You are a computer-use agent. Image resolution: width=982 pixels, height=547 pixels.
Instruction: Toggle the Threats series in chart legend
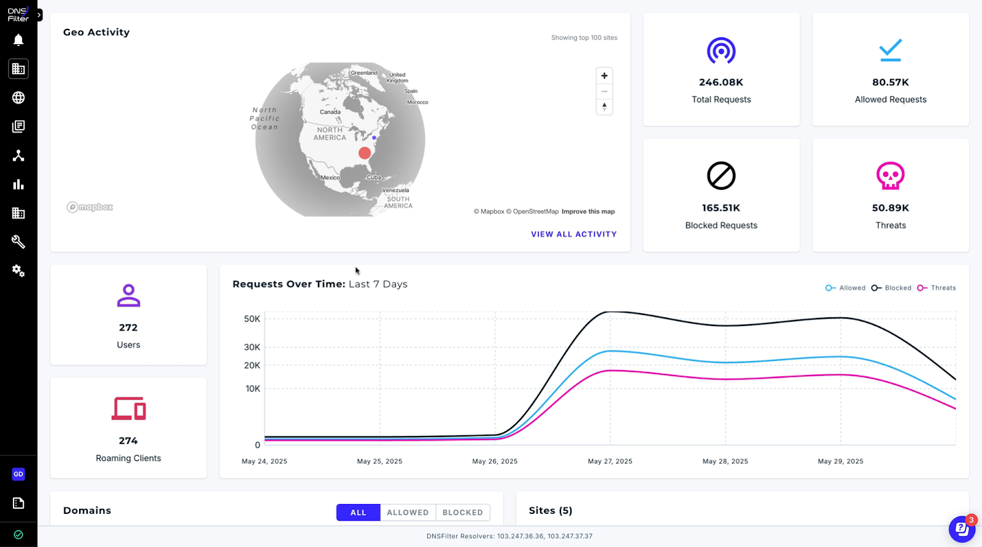pyautogui.click(x=937, y=288)
